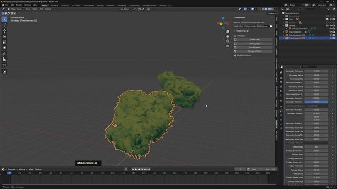Click the Play animation button in timeline
The height and width of the screenshot is (189, 337).
pyautogui.click(x=142, y=169)
